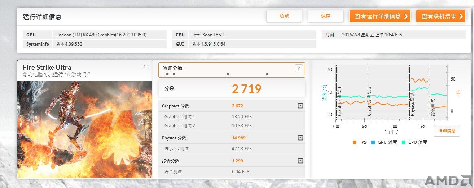
Task: Toggle the CPU 温度 legend swatch
Action: point(404,142)
